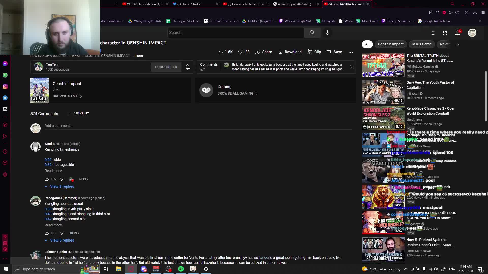Like woof's comment with 155 likes
Viewport: 488px width, 274px height.
click(x=47, y=179)
